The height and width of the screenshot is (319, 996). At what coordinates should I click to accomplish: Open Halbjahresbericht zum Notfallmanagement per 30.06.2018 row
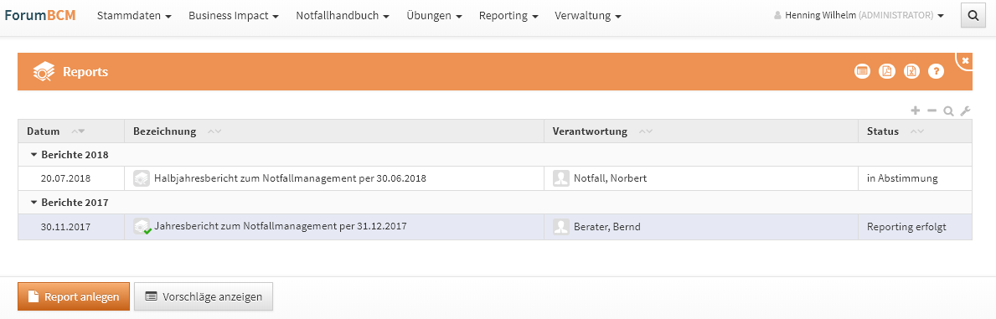click(495, 178)
